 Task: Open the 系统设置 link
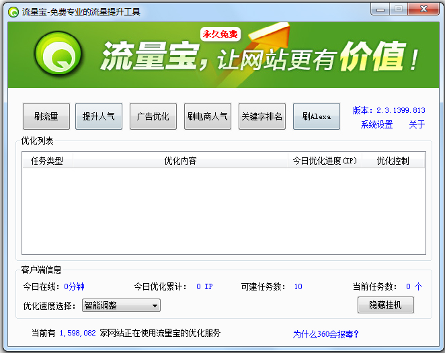[x=376, y=124]
